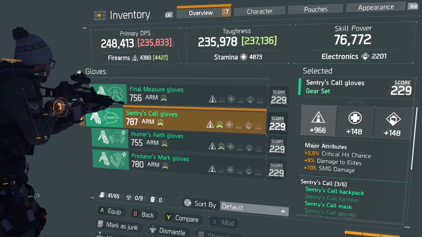422x237 pixels.
Task: Click Hunter's Faith row stamina icon
Action: 231,147
